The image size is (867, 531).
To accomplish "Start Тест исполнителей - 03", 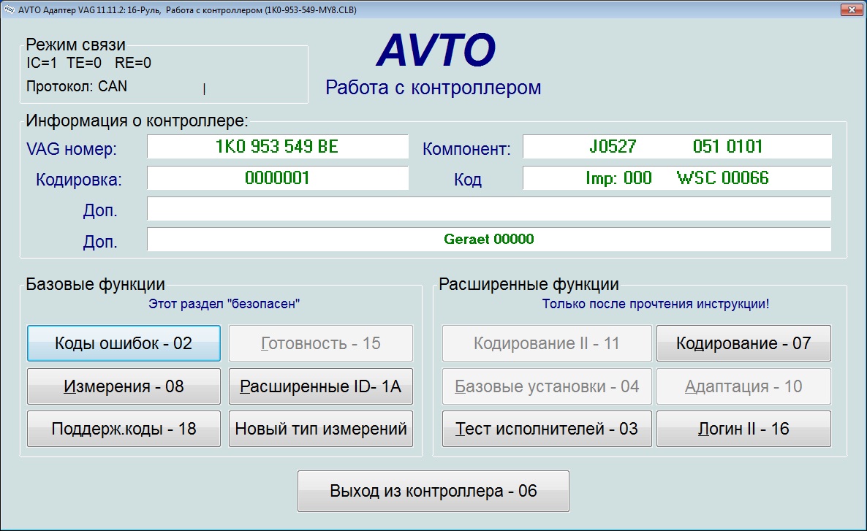I will tap(547, 429).
